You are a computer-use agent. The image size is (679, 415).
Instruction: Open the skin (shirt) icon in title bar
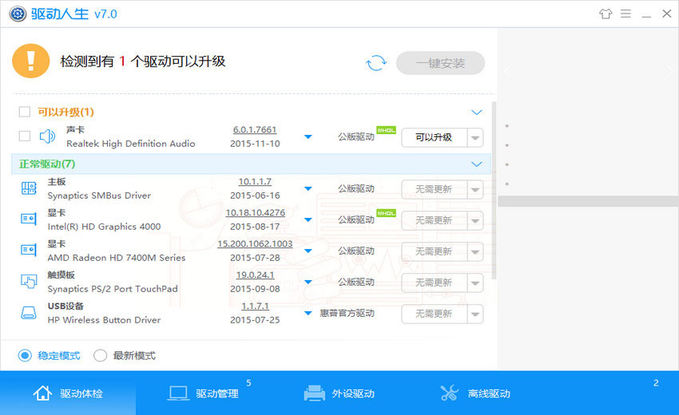pyautogui.click(x=606, y=14)
